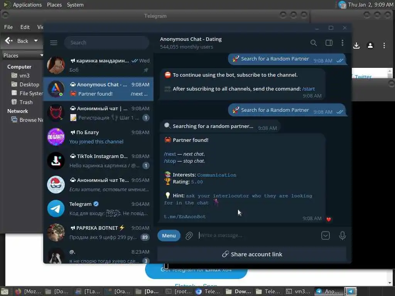Open Telegram hamburger main menu

(54, 42)
